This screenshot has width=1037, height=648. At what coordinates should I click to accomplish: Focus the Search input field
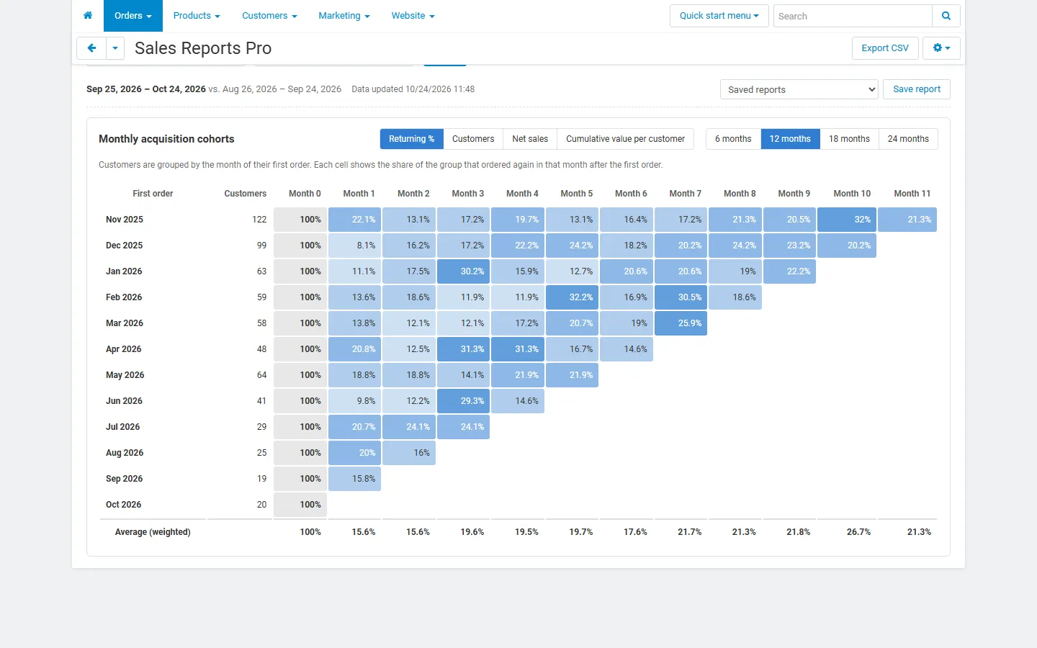click(x=853, y=16)
